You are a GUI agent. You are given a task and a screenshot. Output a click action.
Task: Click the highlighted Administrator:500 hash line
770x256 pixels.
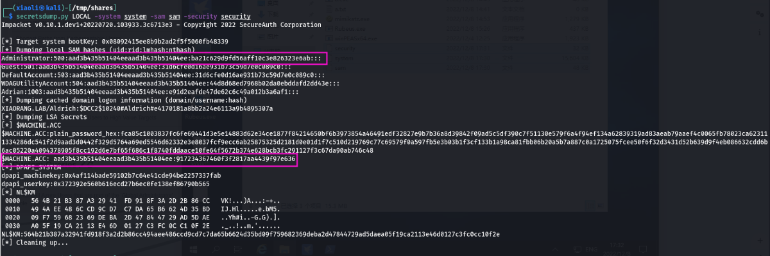click(x=164, y=58)
